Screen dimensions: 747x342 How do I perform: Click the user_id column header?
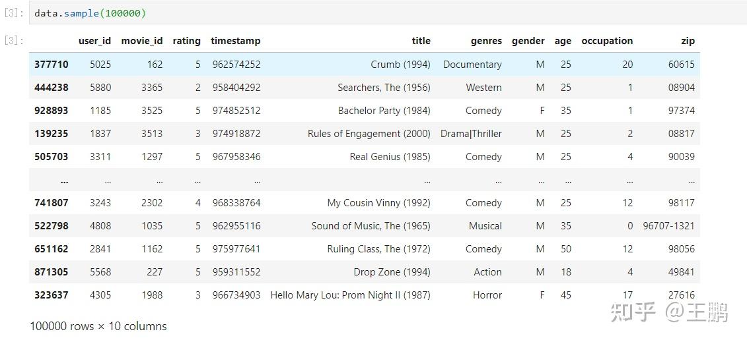pos(94,41)
